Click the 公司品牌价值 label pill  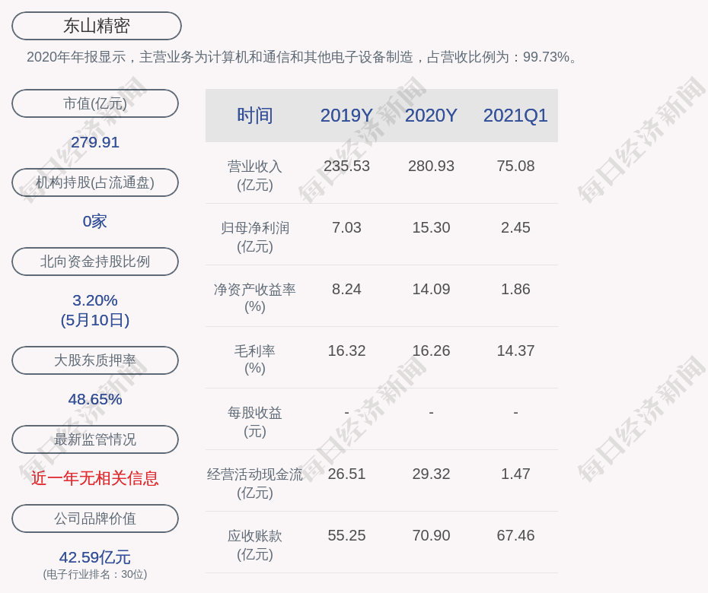pyautogui.click(x=95, y=518)
